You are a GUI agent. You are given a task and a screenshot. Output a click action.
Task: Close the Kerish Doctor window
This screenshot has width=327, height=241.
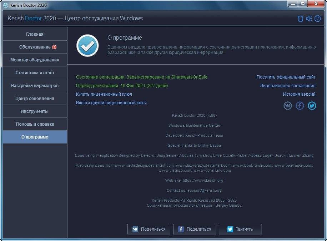[316, 4]
